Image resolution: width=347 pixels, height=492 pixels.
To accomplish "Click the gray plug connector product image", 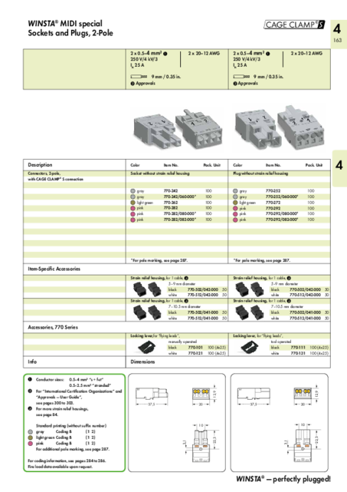I will tap(279, 128).
